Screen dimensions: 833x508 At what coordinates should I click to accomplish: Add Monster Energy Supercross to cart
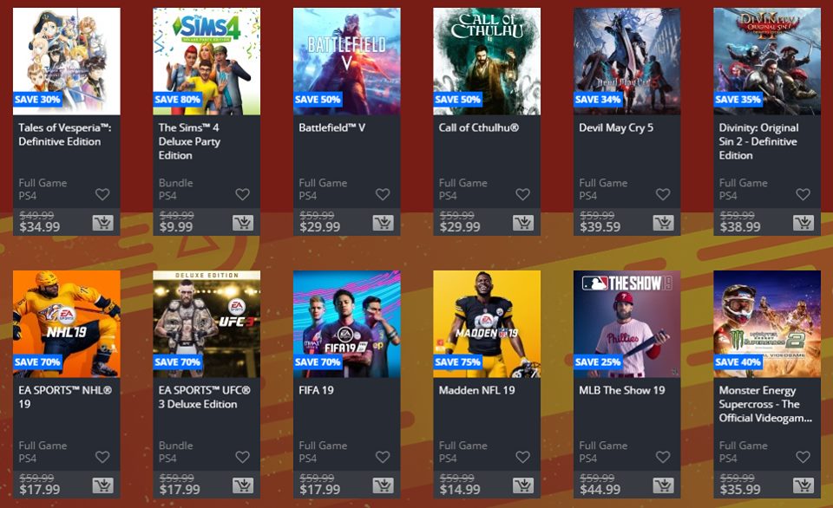(803, 485)
